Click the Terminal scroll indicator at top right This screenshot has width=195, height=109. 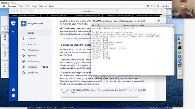pyautogui.click(x=173, y=28)
